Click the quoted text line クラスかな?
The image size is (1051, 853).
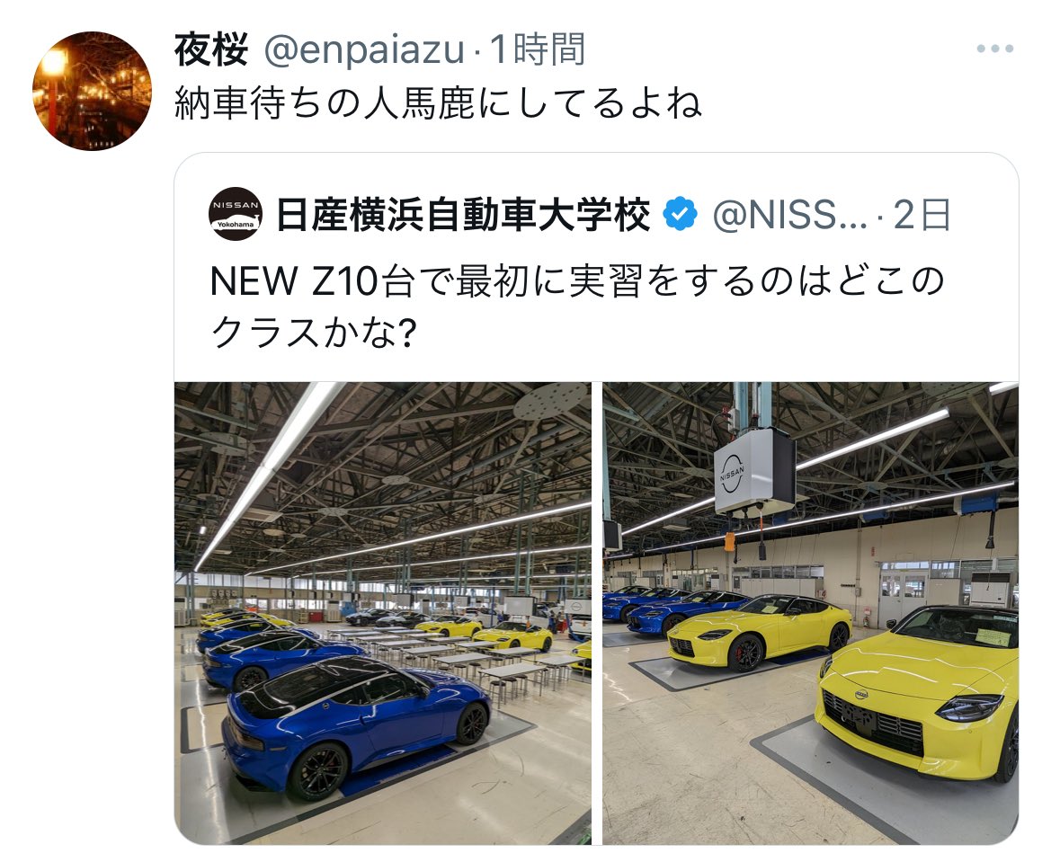click(314, 332)
